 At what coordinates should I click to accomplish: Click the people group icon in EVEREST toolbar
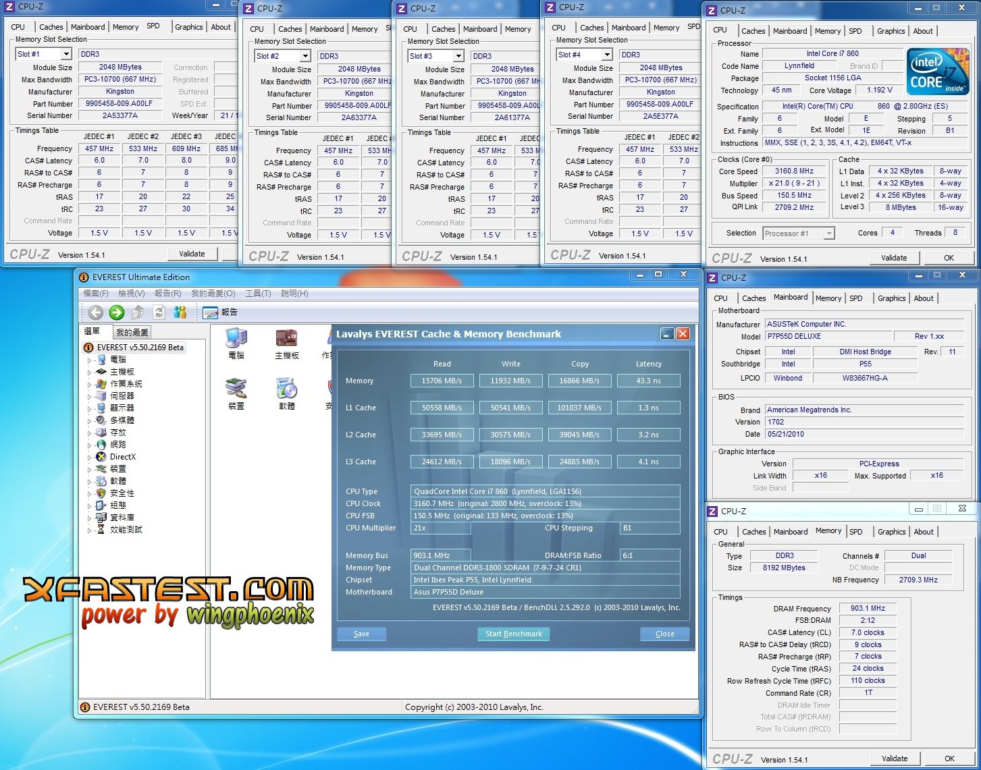(180, 312)
